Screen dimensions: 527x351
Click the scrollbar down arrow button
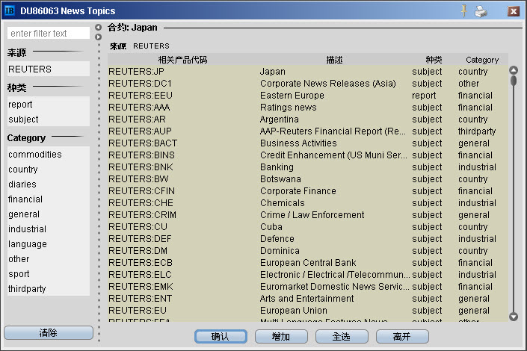pyautogui.click(x=513, y=317)
